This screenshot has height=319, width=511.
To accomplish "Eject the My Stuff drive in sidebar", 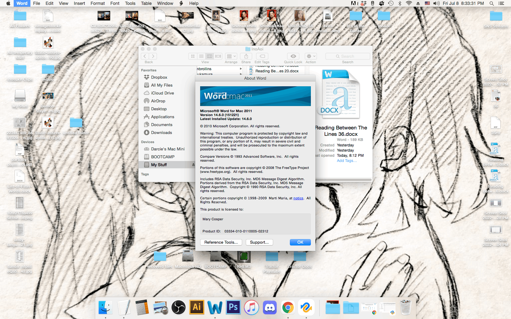I will pyautogui.click(x=193, y=165).
